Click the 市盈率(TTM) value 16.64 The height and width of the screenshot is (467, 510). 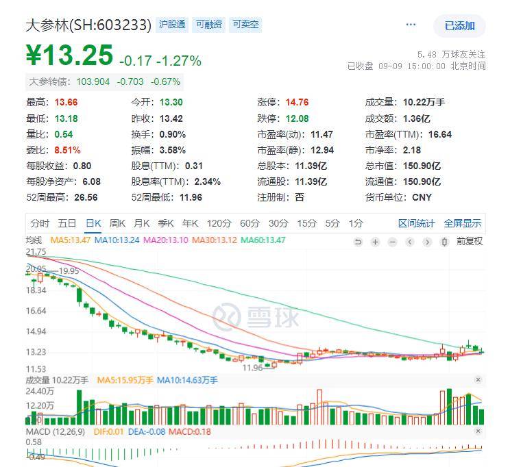pyautogui.click(x=440, y=134)
